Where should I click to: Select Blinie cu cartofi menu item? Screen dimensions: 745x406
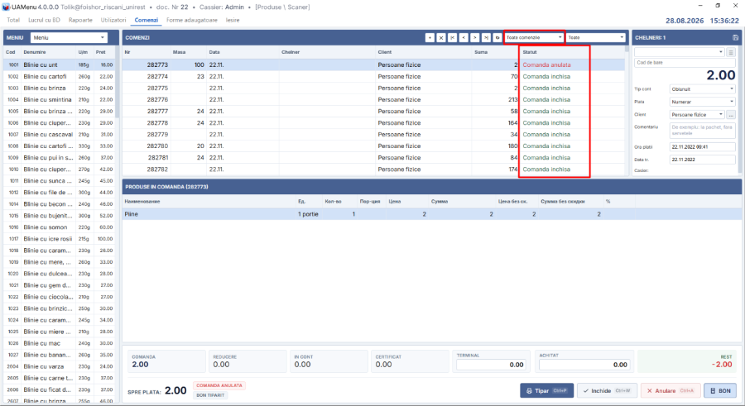59,76
